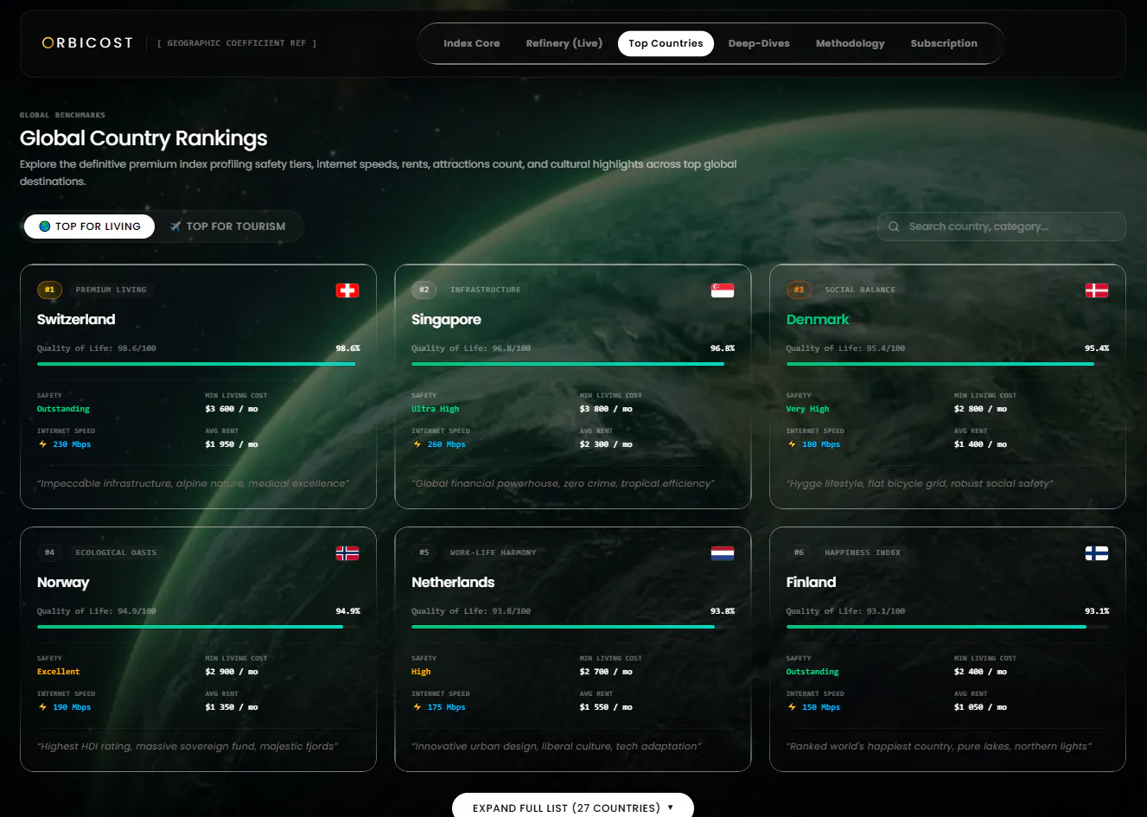Click the #6 rank badge on Finland
1147x817 pixels.
pos(799,552)
